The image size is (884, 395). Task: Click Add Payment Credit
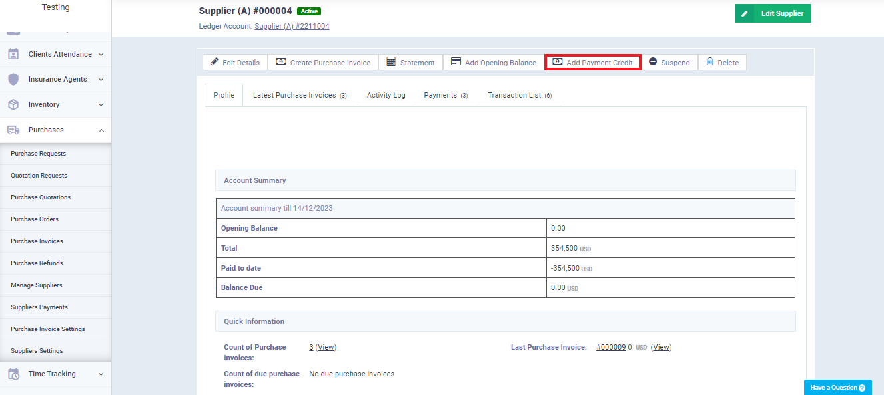click(x=593, y=62)
